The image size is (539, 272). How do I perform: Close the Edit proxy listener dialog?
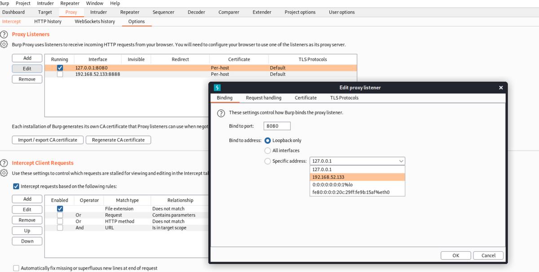pyautogui.click(x=501, y=88)
